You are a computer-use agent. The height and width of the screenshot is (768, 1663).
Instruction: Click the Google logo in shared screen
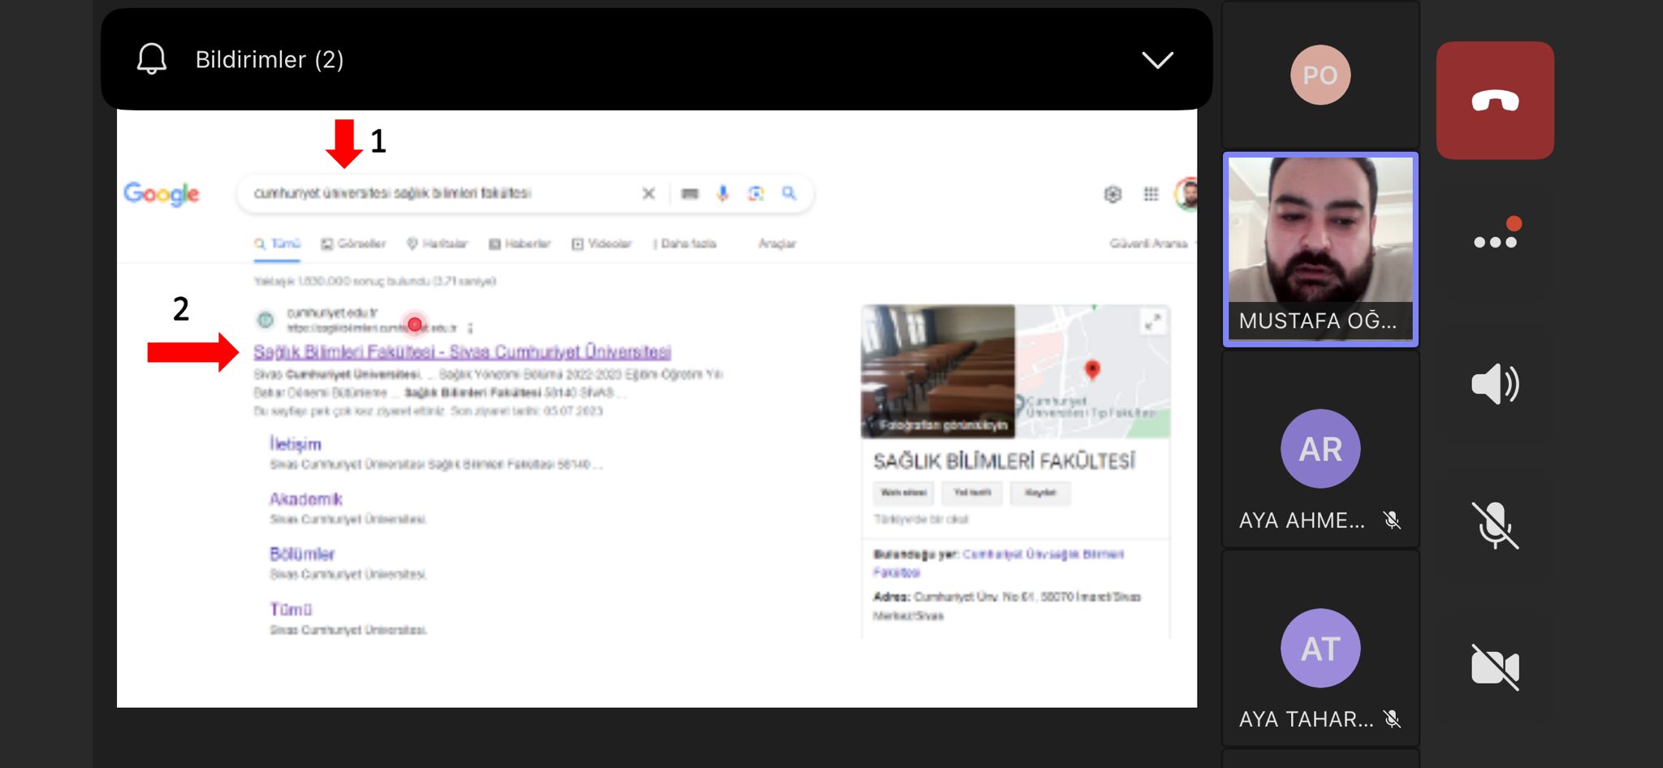coord(162,194)
